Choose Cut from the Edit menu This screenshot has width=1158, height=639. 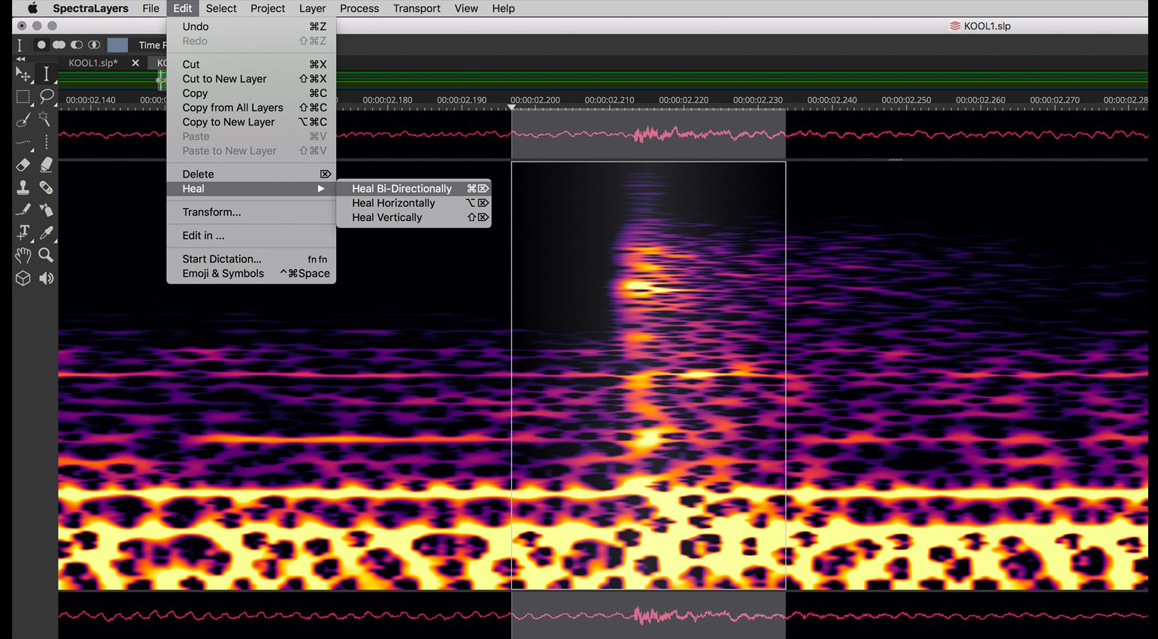[251, 65]
